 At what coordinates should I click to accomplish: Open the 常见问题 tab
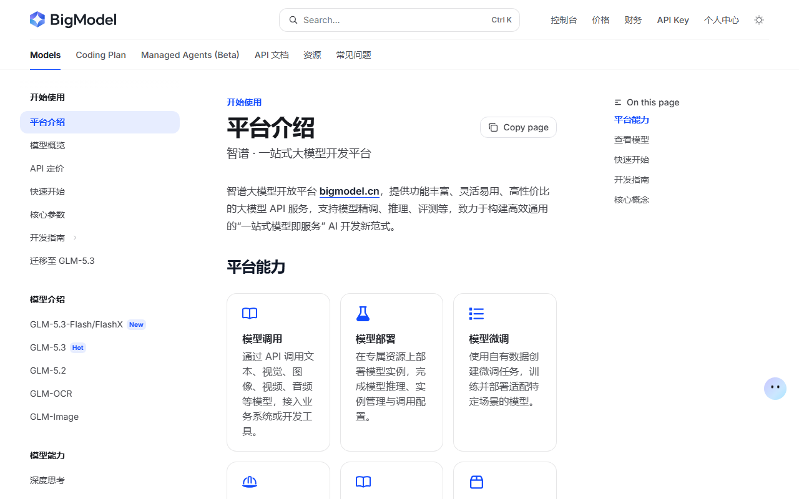pyautogui.click(x=353, y=55)
